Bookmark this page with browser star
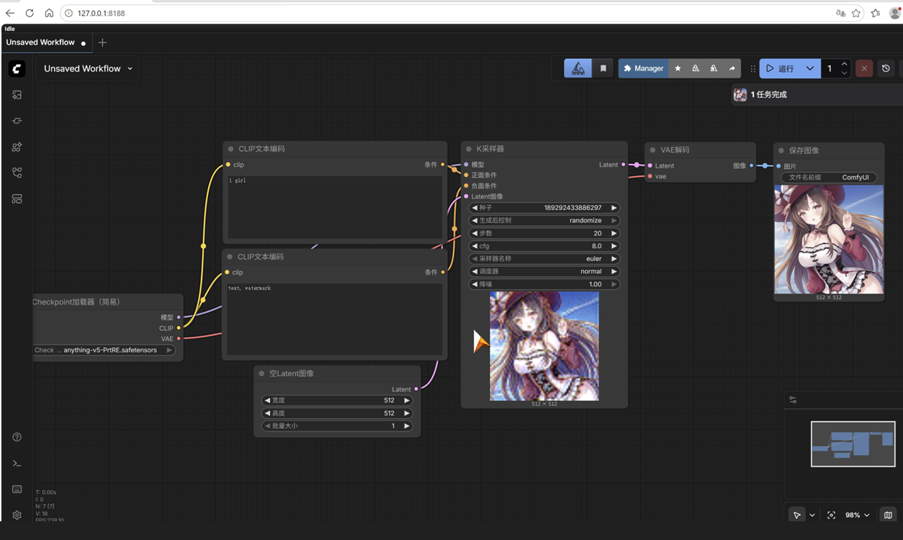The height and width of the screenshot is (540, 903). [x=856, y=13]
